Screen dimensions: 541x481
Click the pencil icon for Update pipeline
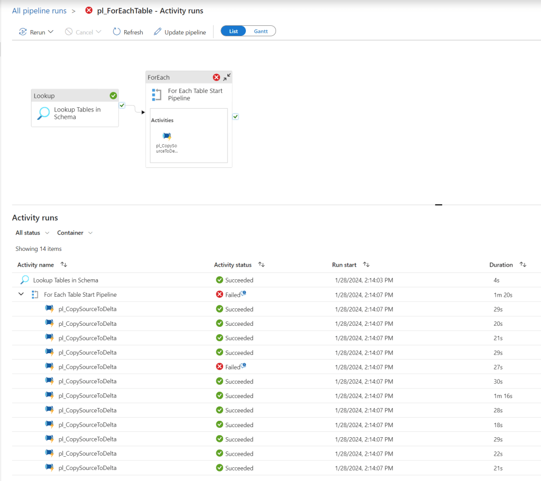[158, 32]
